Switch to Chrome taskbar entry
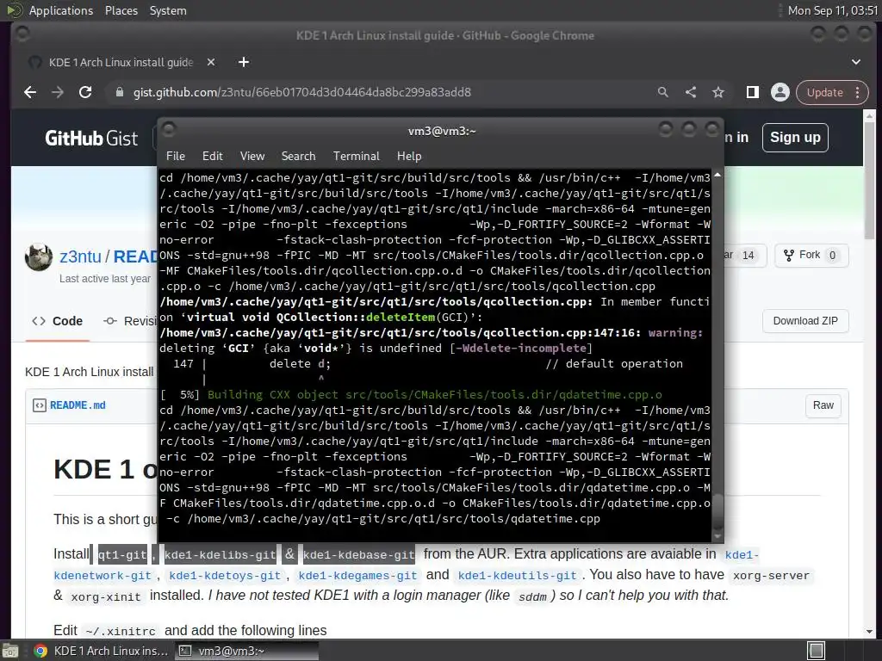 (x=102, y=651)
